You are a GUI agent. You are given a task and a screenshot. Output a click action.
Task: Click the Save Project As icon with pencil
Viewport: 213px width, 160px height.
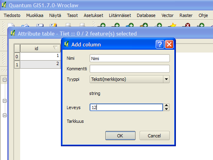(x=53, y=25)
